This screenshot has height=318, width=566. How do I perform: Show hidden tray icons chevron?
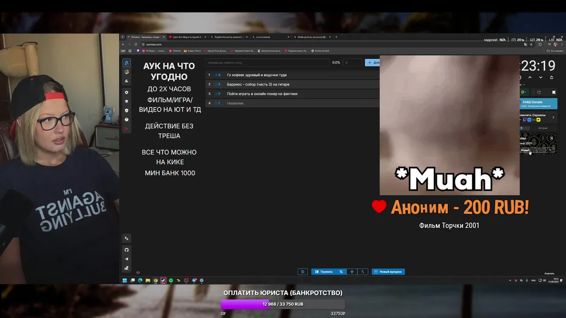[x=510, y=280]
